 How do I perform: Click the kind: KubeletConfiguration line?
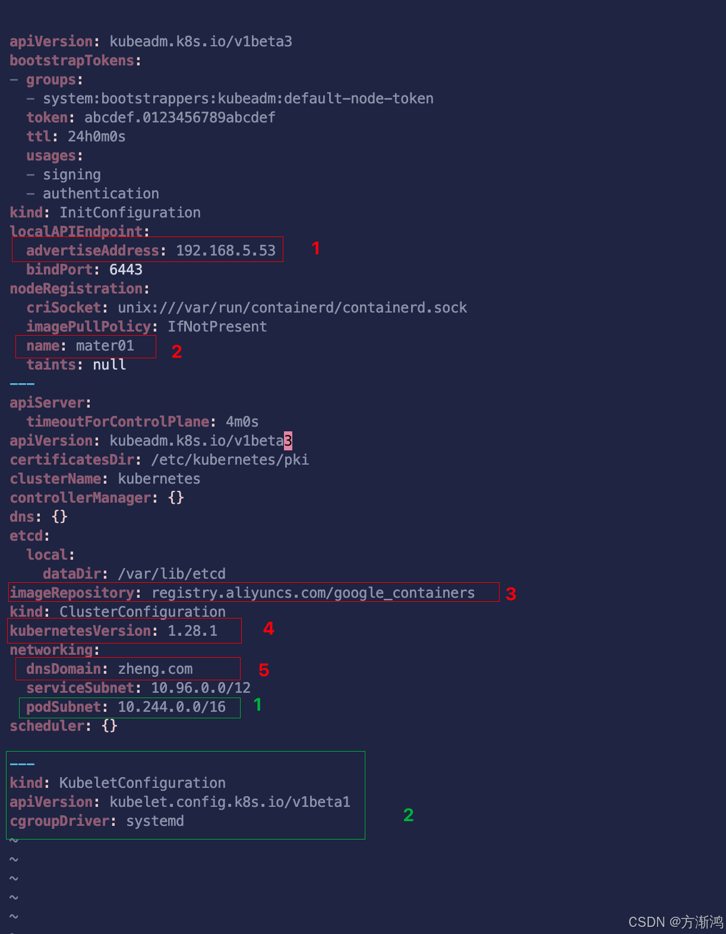click(x=118, y=782)
